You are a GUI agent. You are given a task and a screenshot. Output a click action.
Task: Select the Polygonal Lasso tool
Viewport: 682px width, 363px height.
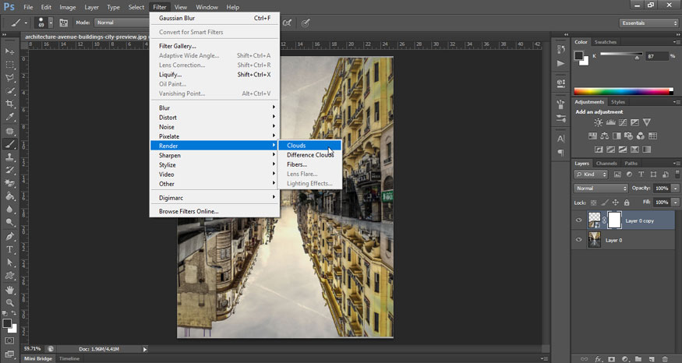pos(9,77)
